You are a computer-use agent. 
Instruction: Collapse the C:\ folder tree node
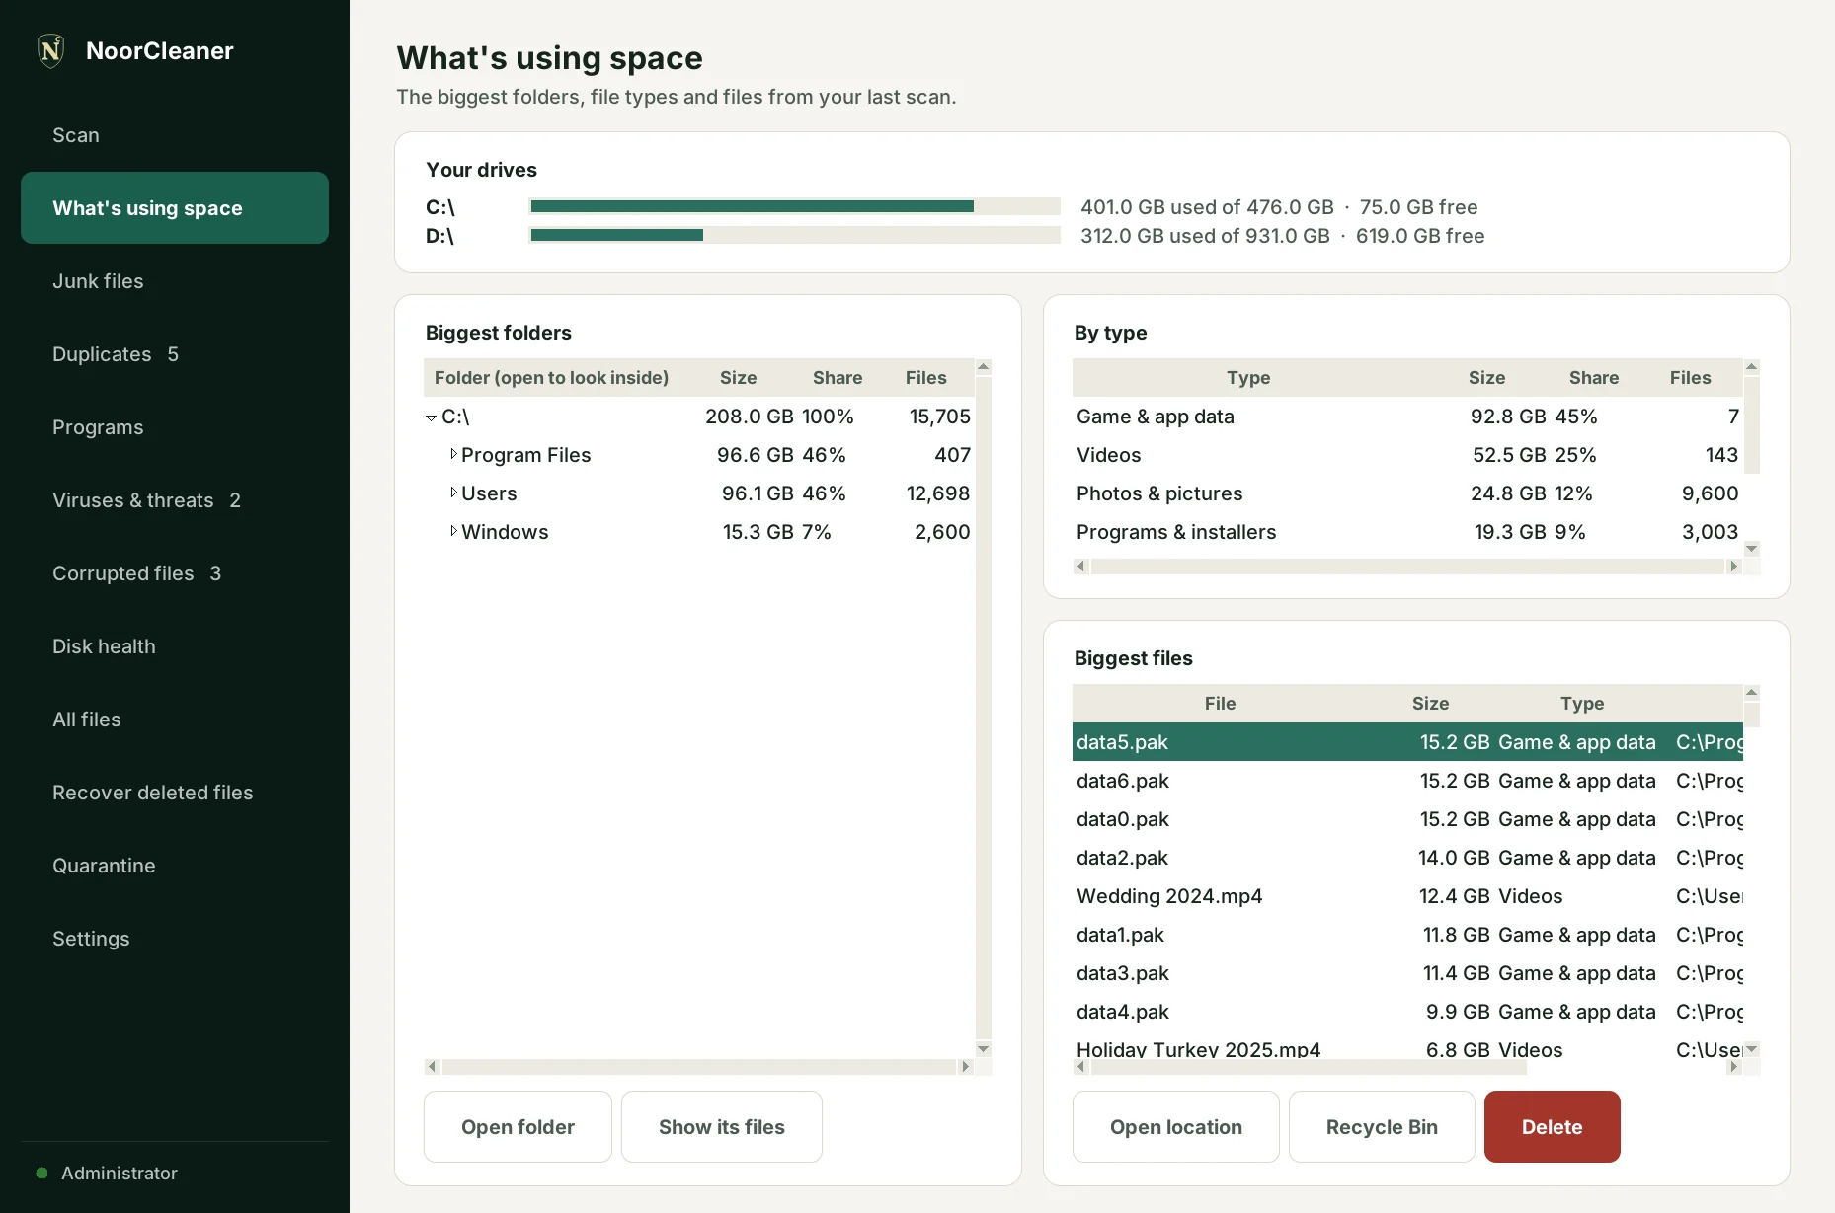pos(431,417)
